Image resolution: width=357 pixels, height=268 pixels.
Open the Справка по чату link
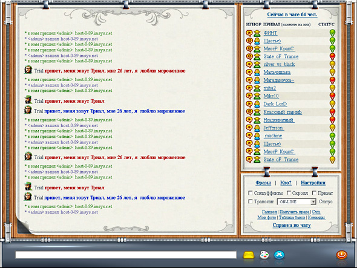tap(292, 225)
